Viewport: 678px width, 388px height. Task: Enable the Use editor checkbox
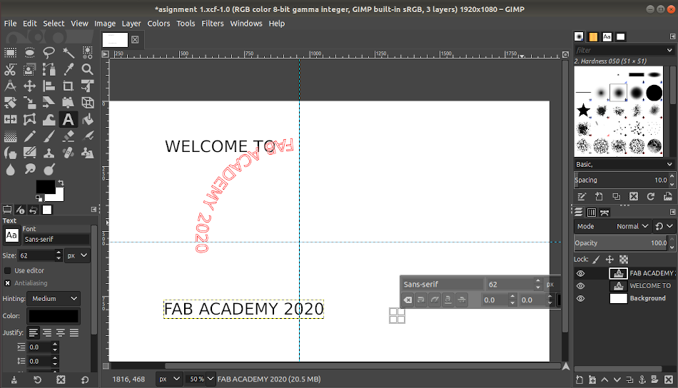point(7,270)
